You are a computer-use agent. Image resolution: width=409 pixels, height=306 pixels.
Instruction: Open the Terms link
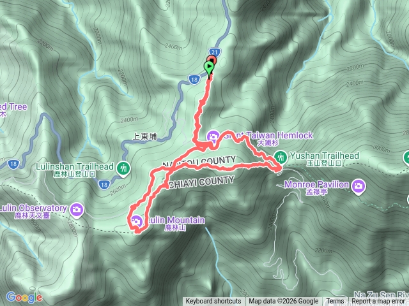[334, 302]
